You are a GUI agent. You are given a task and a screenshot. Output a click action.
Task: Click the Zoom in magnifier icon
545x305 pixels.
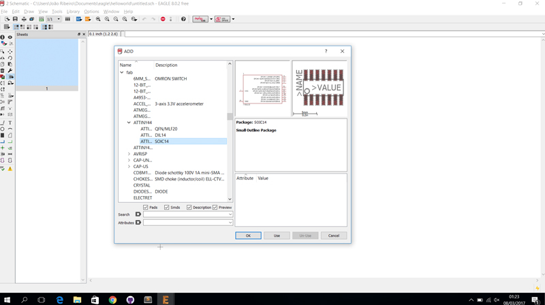tap(107, 19)
